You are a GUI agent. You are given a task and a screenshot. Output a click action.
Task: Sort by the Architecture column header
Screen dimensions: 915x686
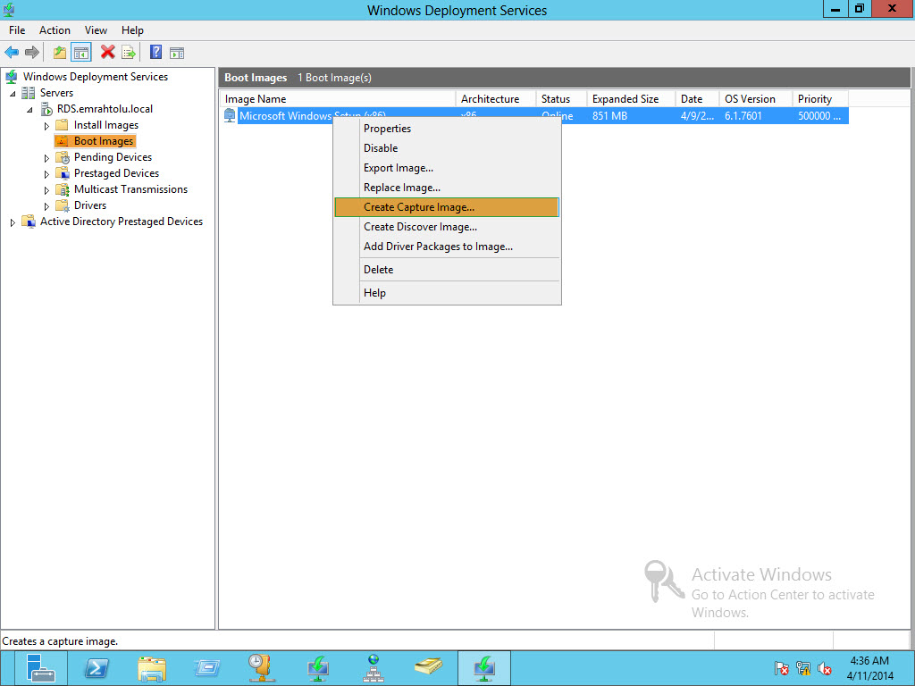click(495, 99)
